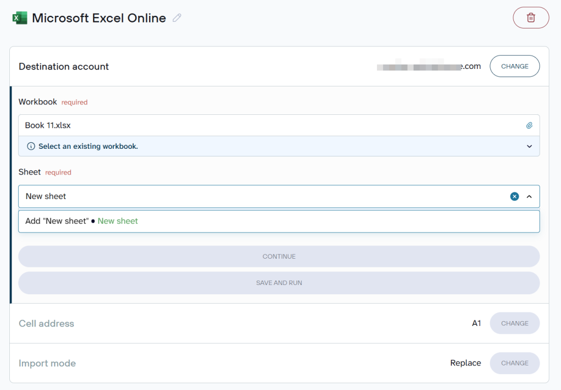
Task: Click the info icon beside the workbook hint
Action: pyautogui.click(x=31, y=147)
